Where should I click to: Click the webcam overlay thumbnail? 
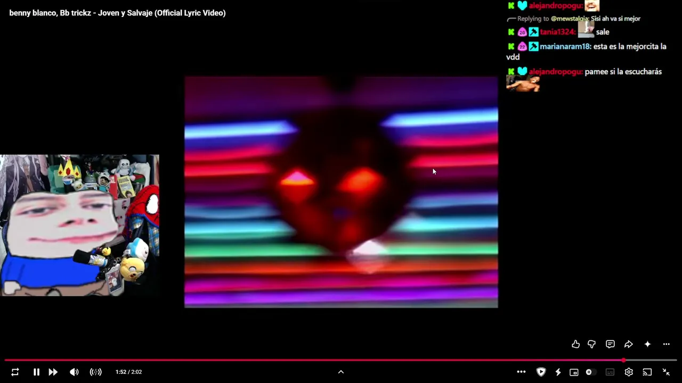pyautogui.click(x=79, y=225)
